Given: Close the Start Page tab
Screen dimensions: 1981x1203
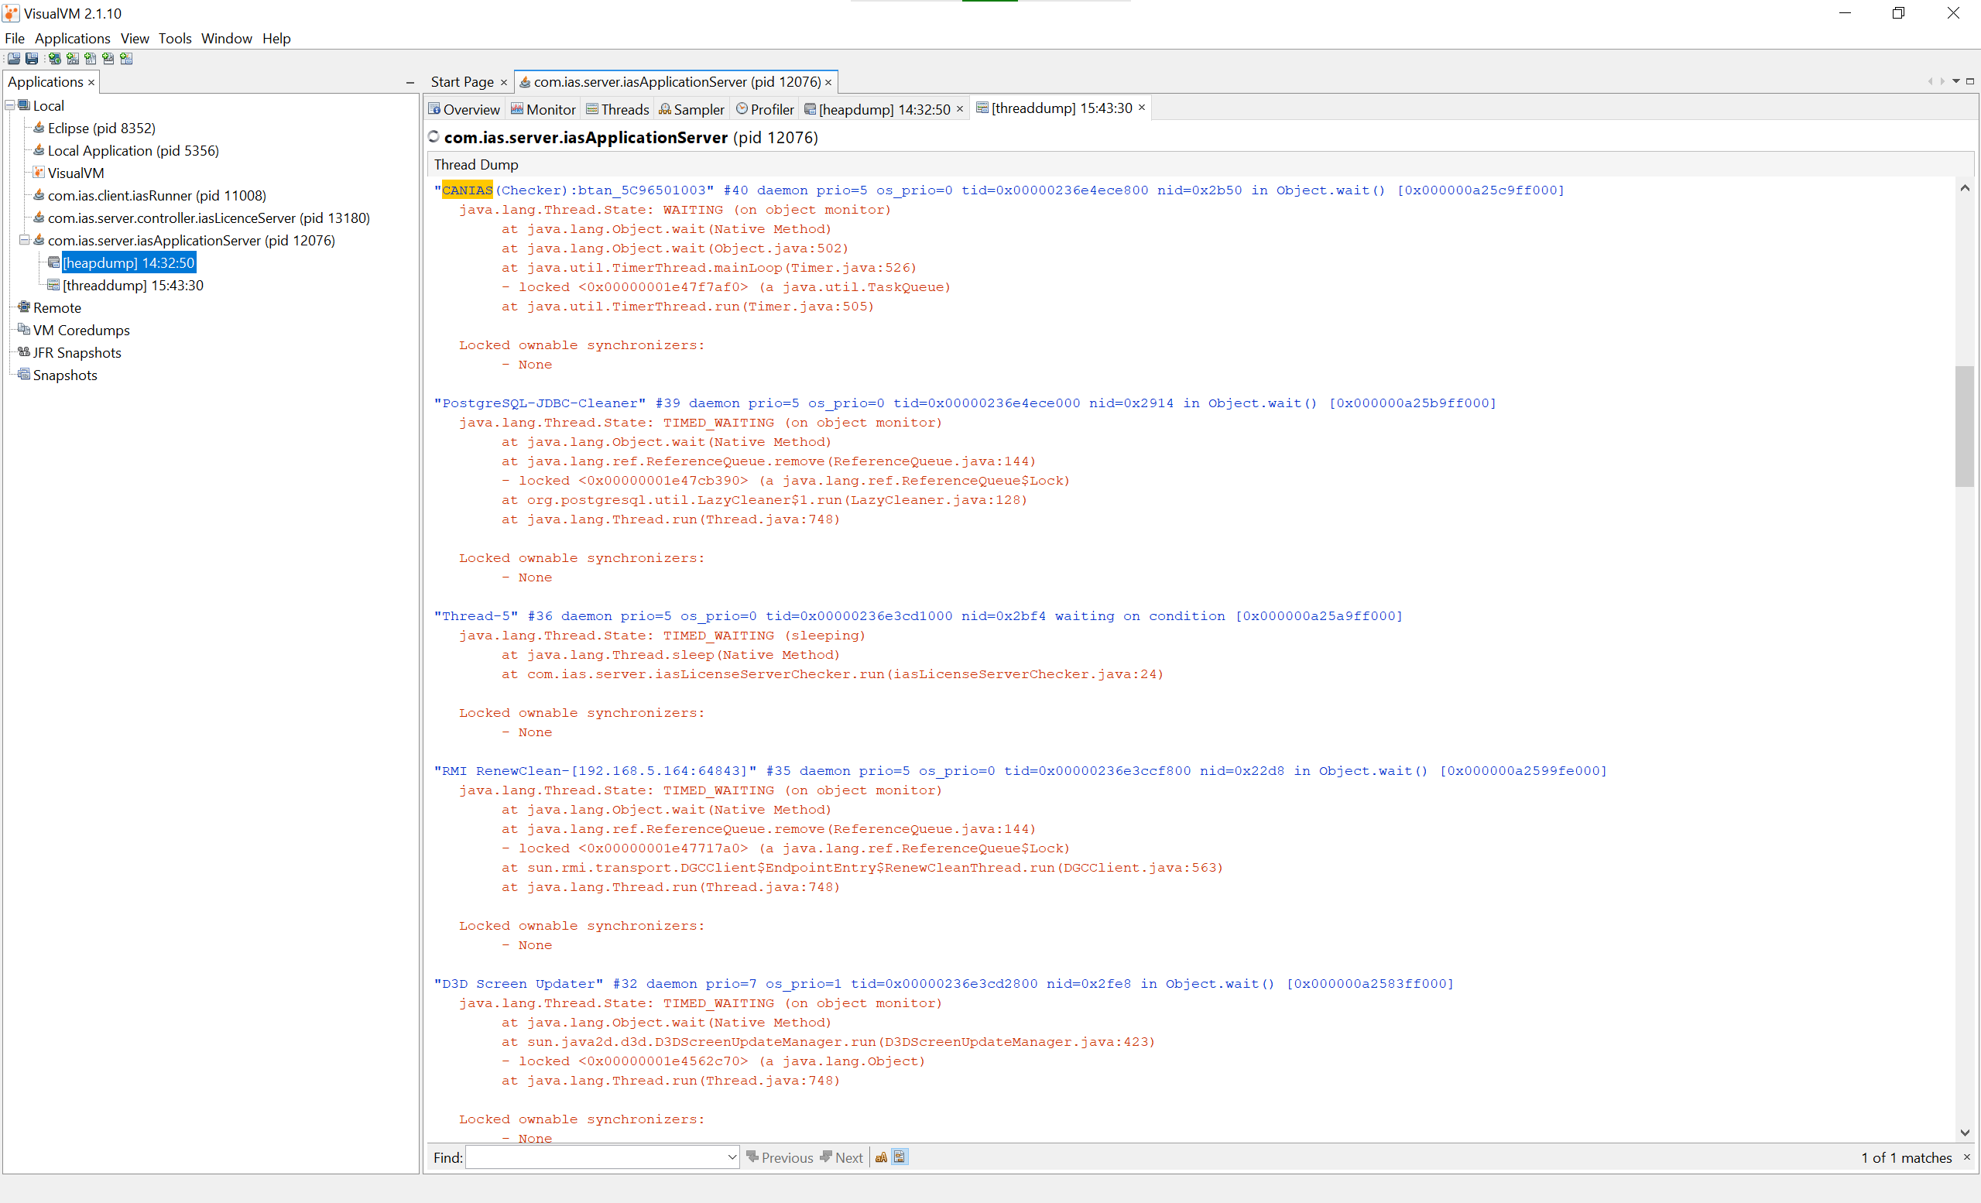Looking at the screenshot, I should click(x=504, y=83).
